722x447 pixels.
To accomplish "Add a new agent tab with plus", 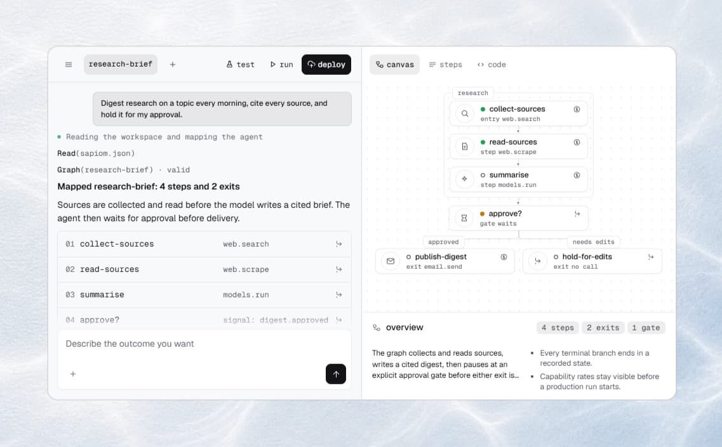I will pos(173,65).
